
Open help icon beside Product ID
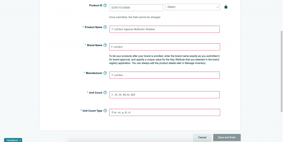click(105, 6)
